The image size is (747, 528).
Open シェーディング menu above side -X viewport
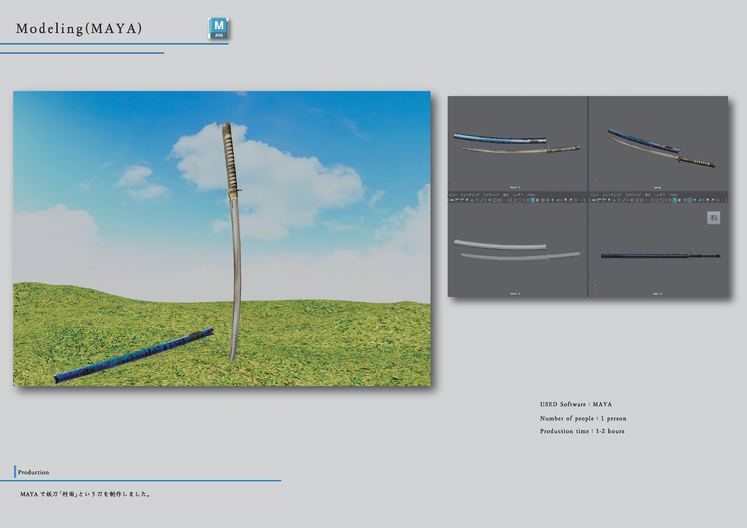612,195
